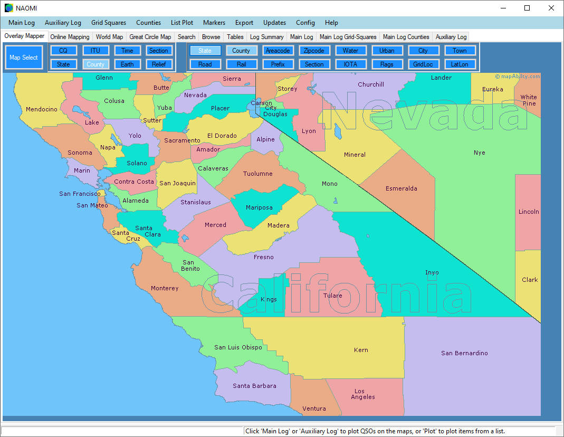Toggle the Road overlay
The height and width of the screenshot is (437, 564).
205,64
